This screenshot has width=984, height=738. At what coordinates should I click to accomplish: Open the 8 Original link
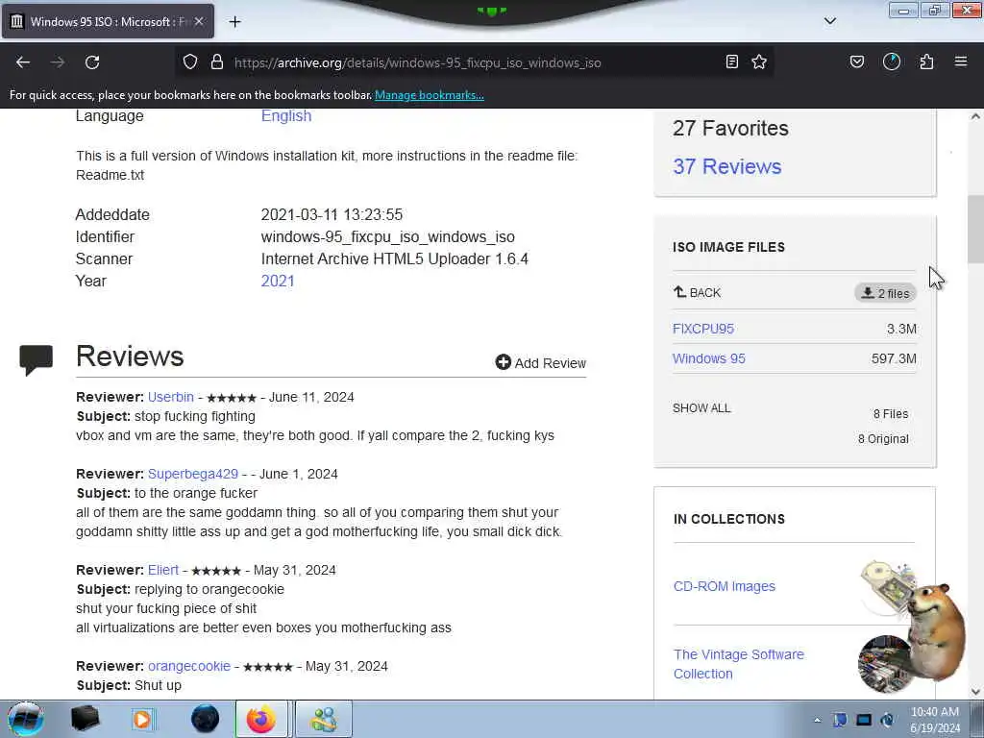click(x=883, y=439)
